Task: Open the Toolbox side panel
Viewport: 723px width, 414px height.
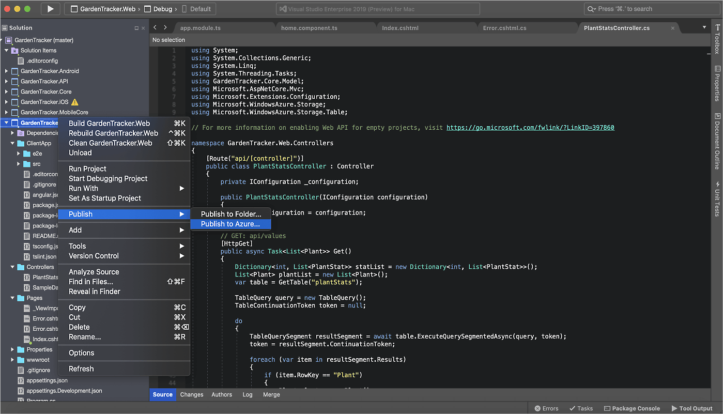Action: point(717,39)
